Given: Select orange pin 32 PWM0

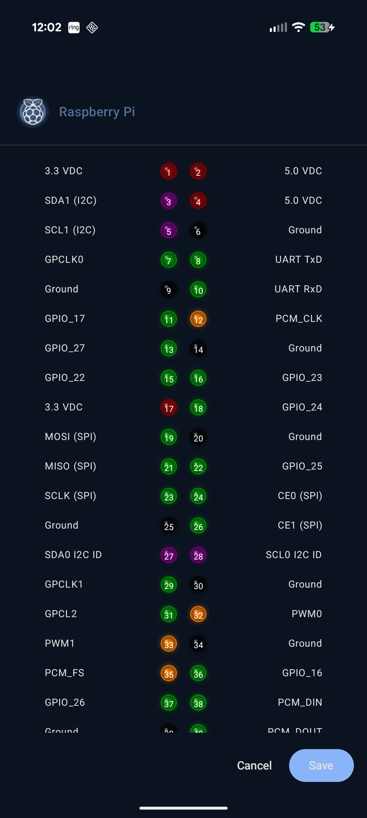Looking at the screenshot, I should point(198,614).
